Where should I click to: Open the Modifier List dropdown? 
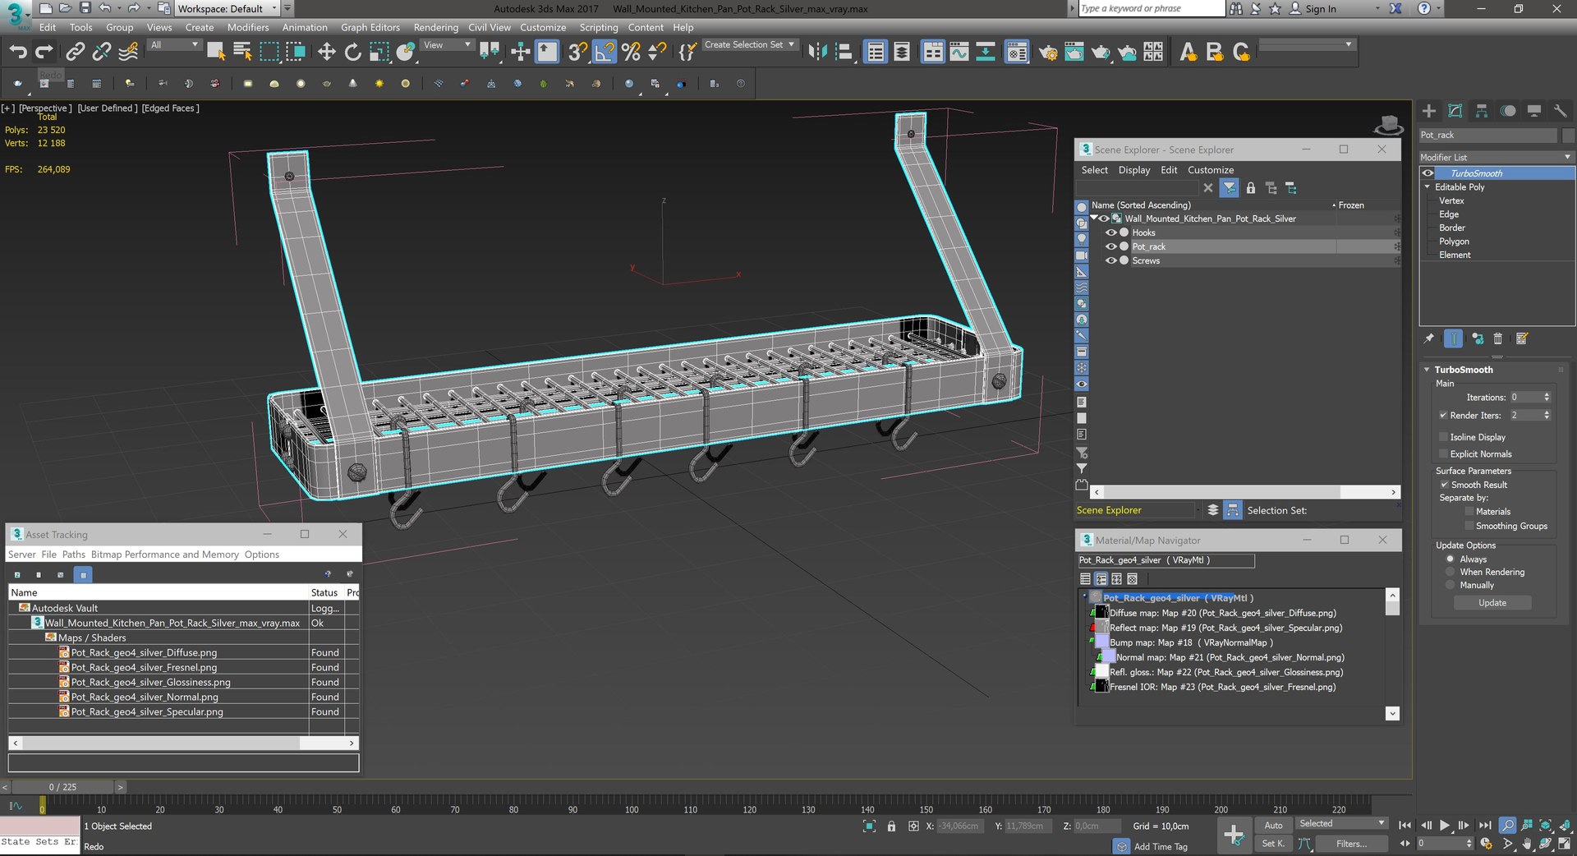click(1496, 157)
